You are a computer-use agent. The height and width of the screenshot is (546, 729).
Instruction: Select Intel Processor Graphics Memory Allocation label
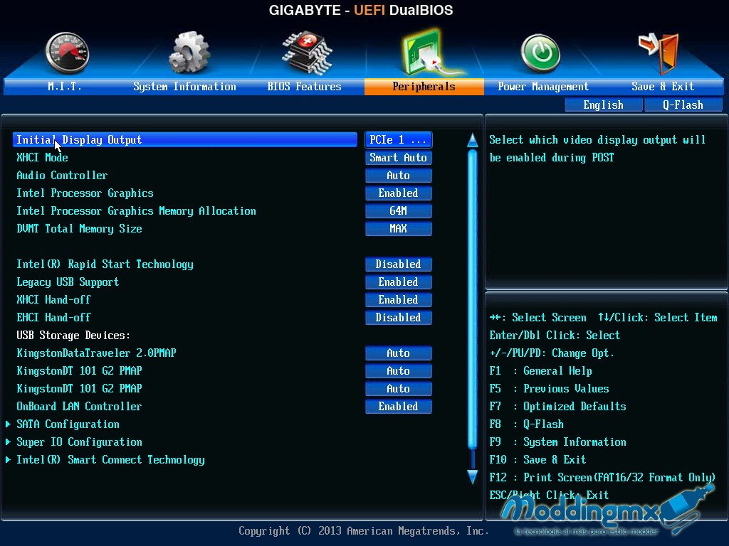click(x=136, y=210)
